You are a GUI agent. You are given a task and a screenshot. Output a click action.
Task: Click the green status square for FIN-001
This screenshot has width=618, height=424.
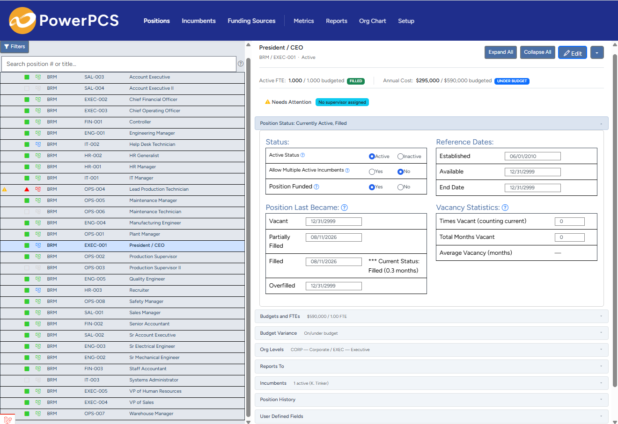click(x=27, y=122)
